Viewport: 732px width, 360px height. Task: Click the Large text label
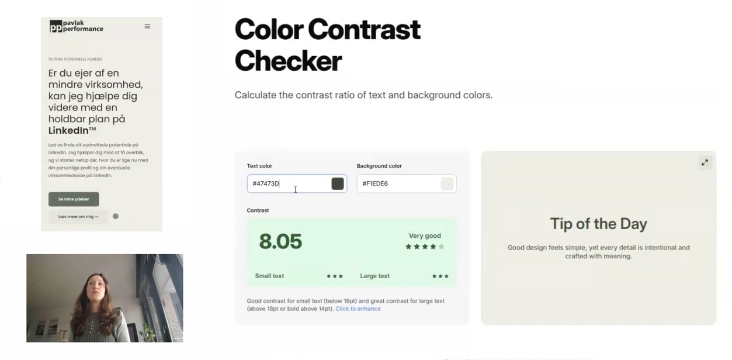click(374, 276)
